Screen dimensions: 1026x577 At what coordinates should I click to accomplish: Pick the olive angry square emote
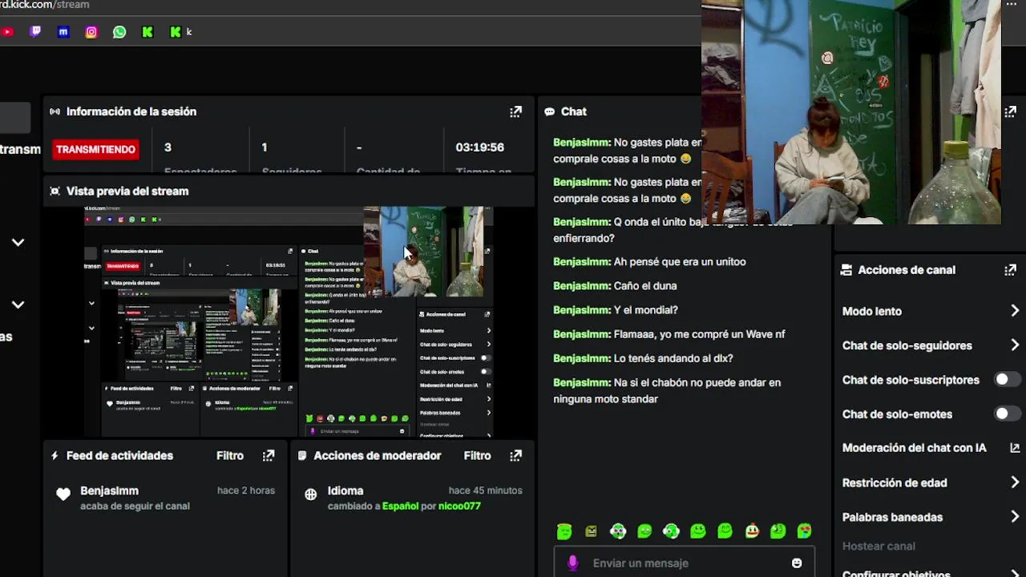591,531
